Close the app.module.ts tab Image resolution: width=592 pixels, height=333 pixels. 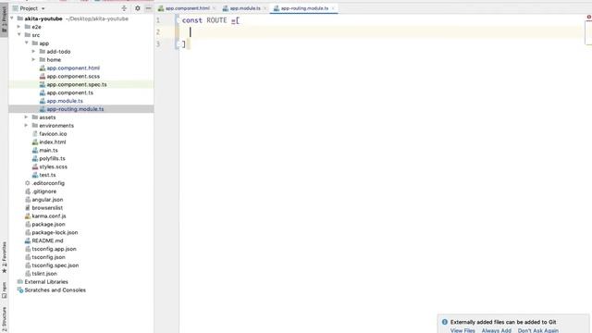[265, 8]
